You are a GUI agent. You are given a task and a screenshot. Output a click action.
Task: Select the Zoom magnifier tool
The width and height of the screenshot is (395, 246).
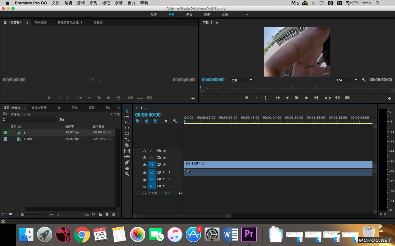[127, 174]
